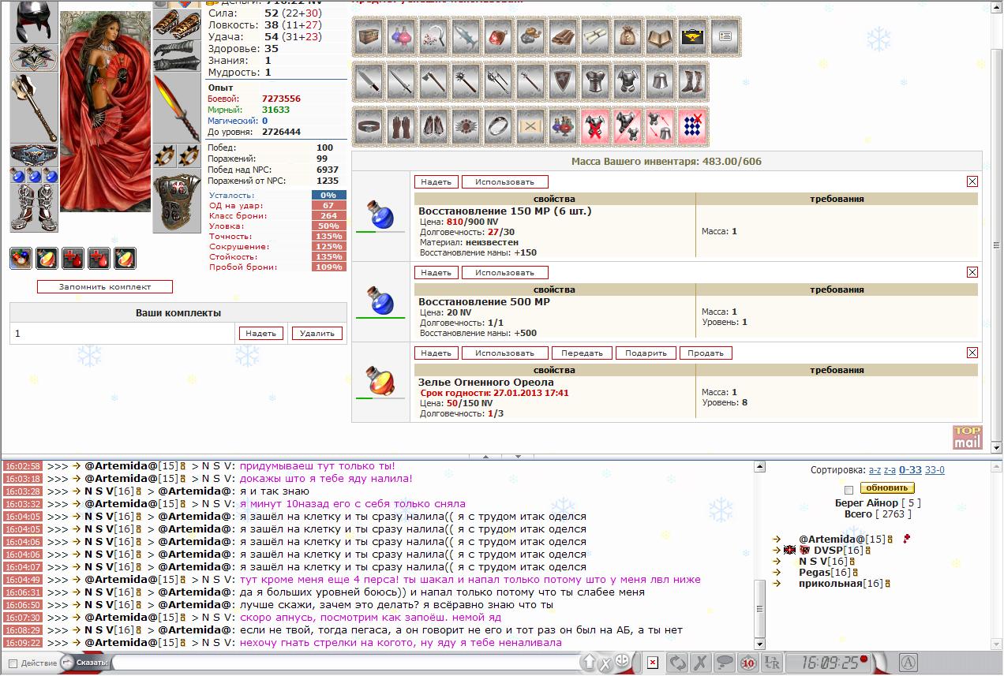The image size is (1004, 676).
Task: Show the money bag category
Action: 629,36
